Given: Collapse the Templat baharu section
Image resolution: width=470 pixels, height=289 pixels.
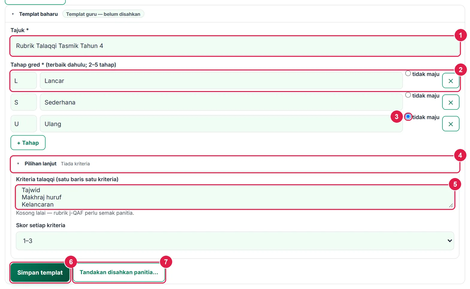Looking at the screenshot, I should [x=13, y=14].
